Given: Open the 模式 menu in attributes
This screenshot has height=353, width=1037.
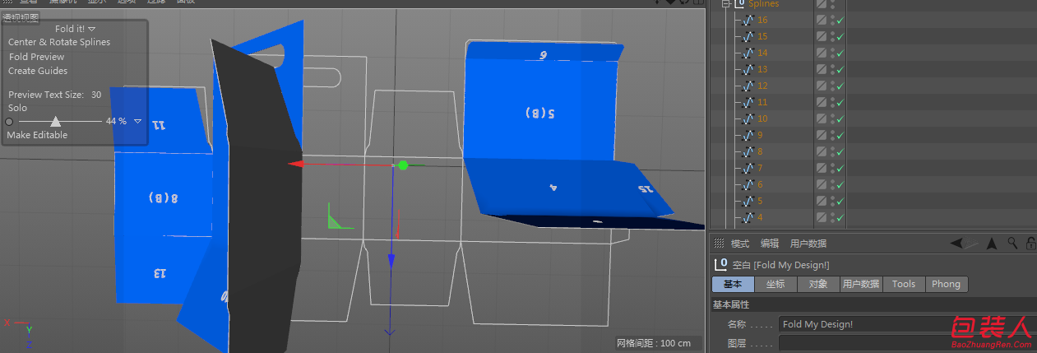Looking at the screenshot, I should click(x=740, y=244).
